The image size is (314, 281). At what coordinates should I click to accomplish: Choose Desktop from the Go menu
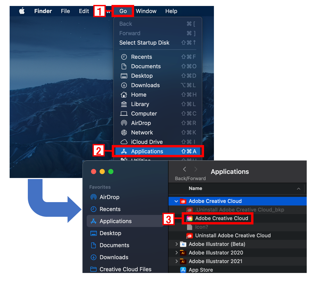(x=158, y=76)
